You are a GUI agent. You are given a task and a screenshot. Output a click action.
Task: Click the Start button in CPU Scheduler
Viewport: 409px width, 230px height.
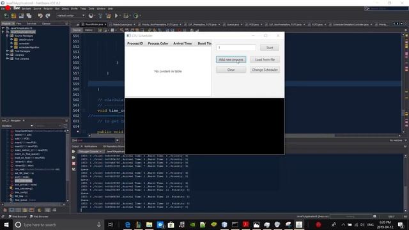(270, 48)
